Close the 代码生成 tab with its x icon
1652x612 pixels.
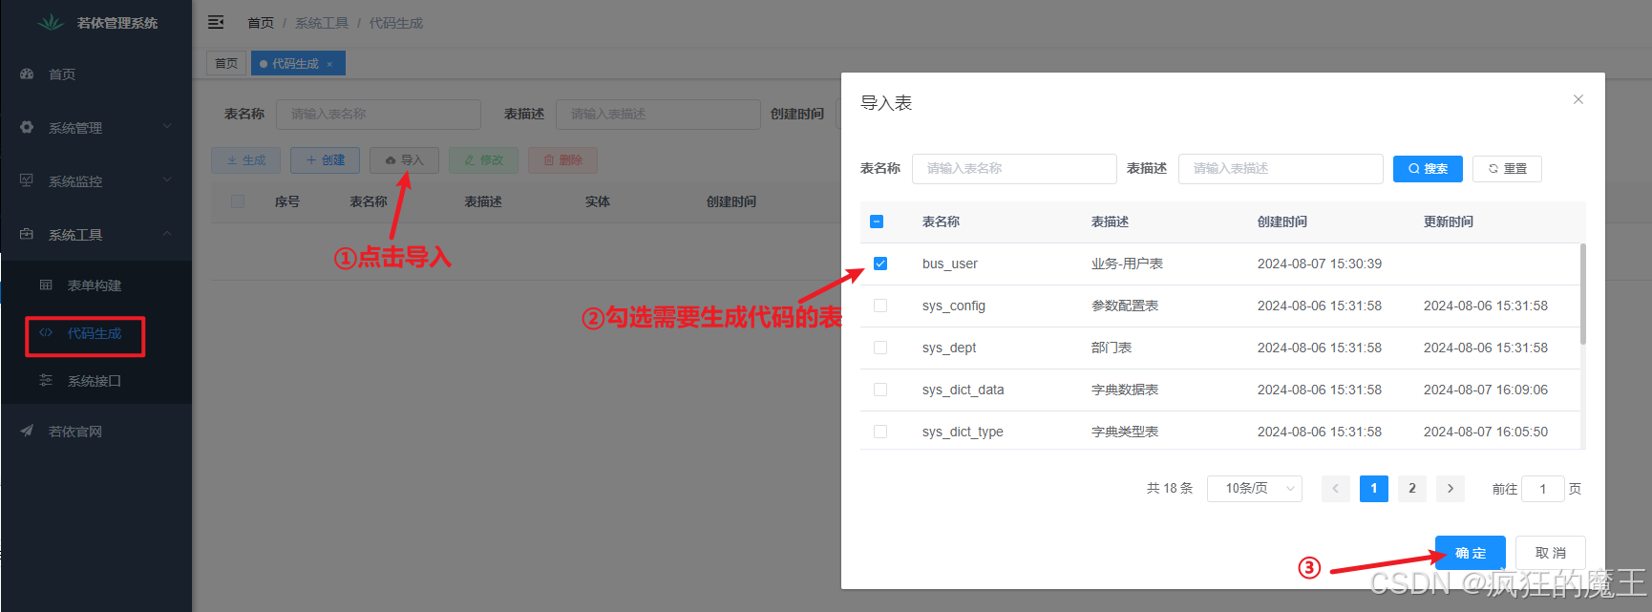coord(329,64)
